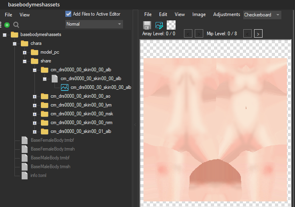The height and width of the screenshot is (207, 295).
Task: Open the image editor Edit menu
Action: click(x=163, y=14)
